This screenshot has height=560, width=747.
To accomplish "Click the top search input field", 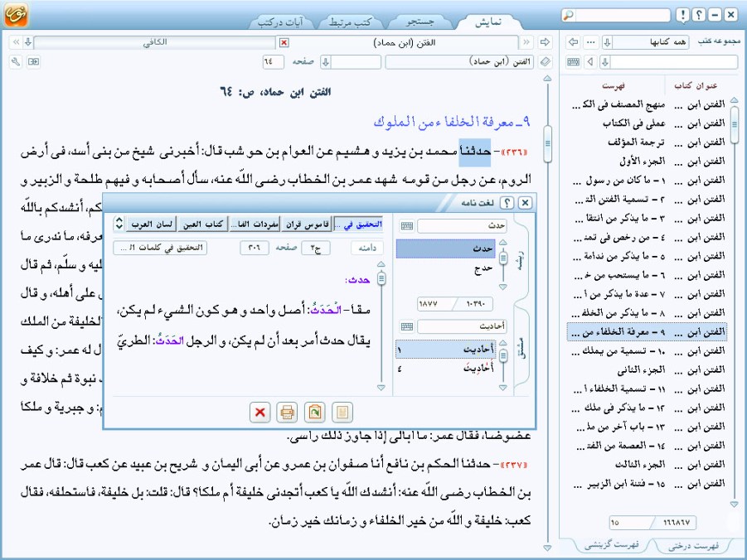I will 622,15.
